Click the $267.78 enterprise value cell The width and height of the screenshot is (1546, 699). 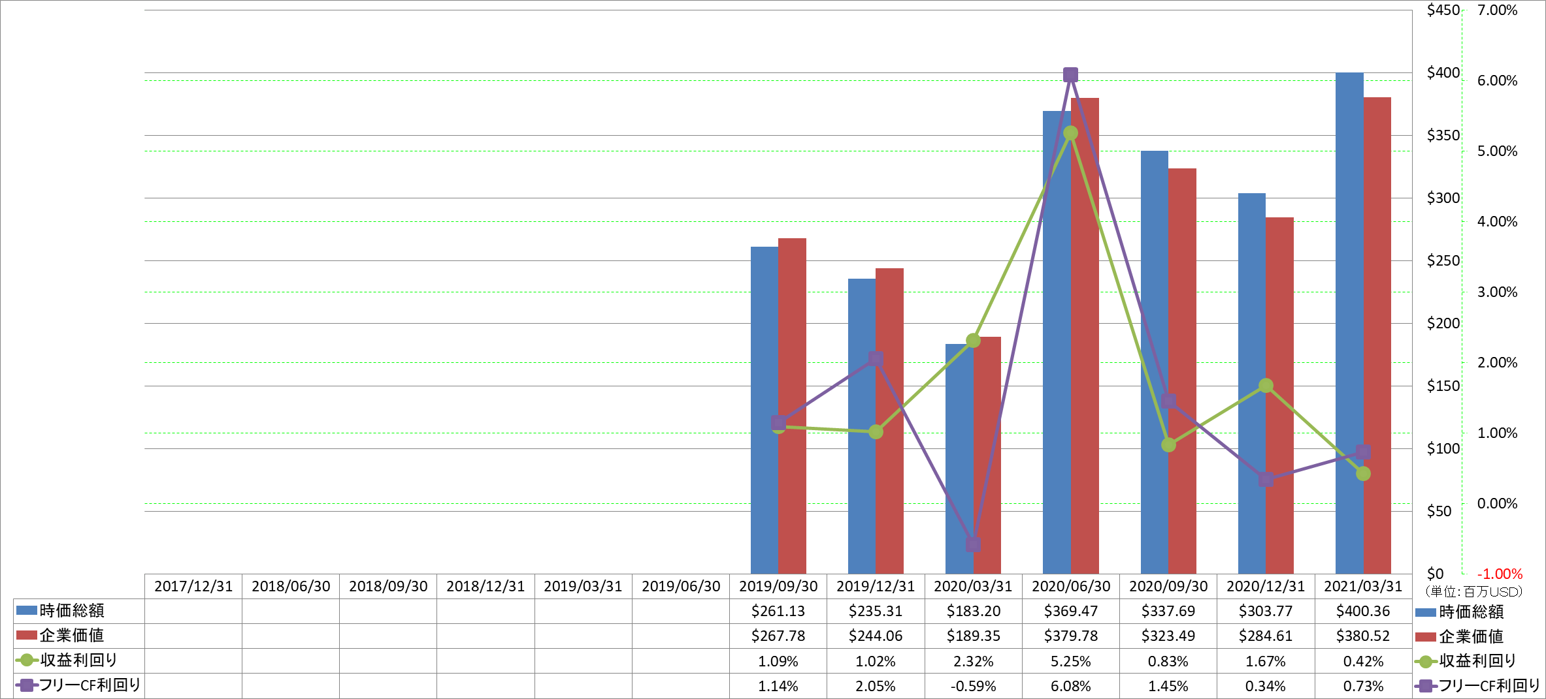click(x=778, y=636)
